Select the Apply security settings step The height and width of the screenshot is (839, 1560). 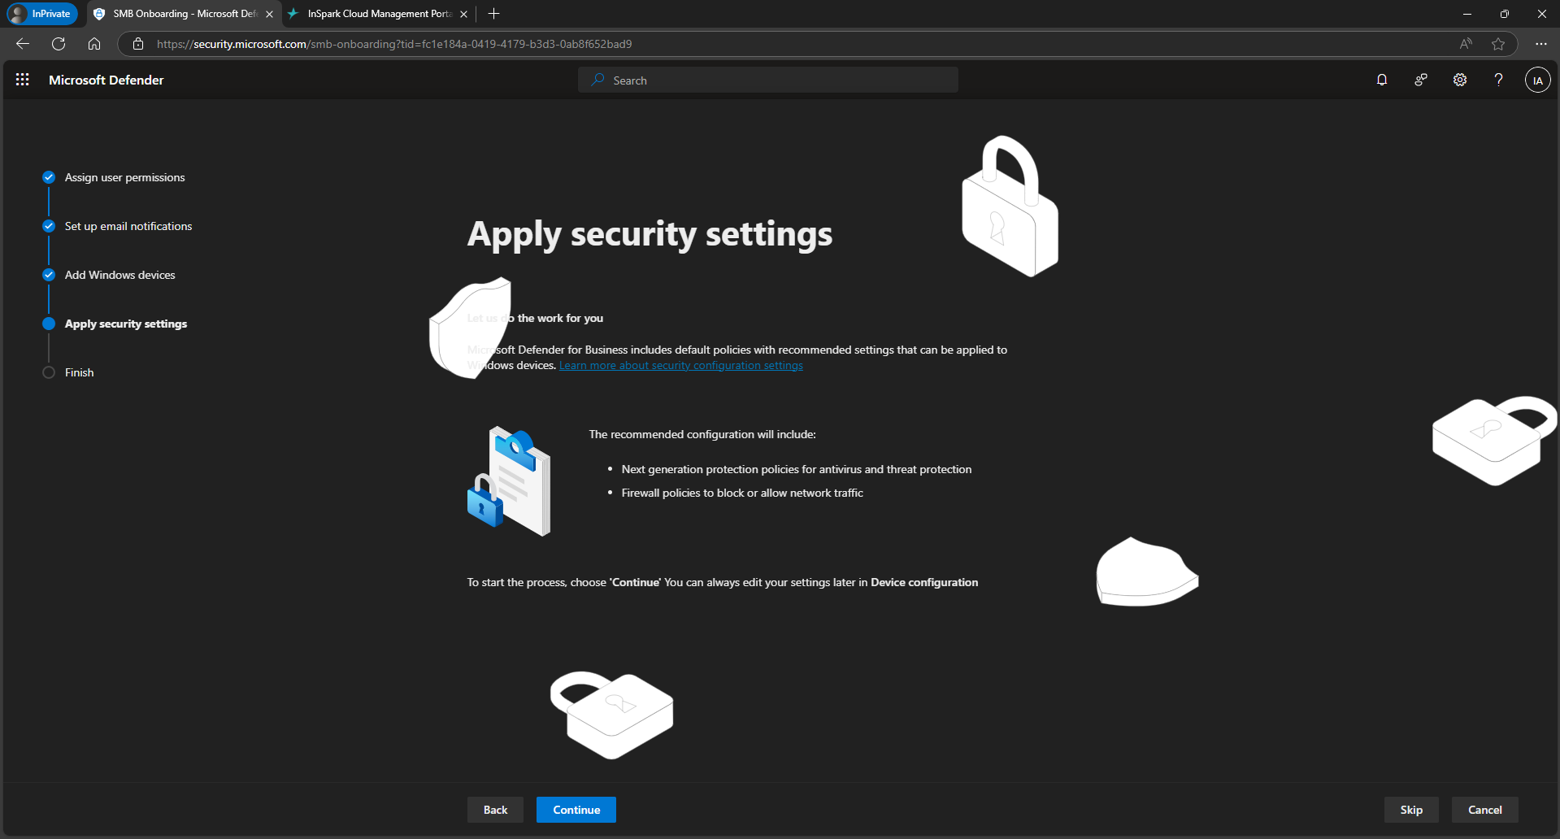tap(126, 324)
